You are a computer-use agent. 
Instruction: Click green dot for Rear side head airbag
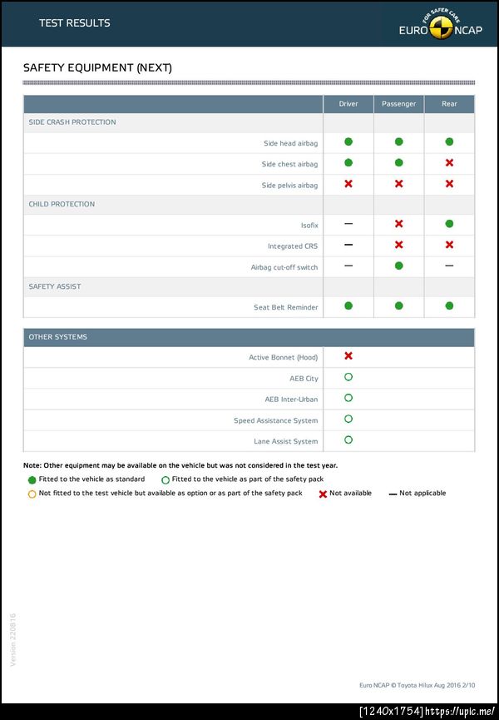tap(449, 142)
